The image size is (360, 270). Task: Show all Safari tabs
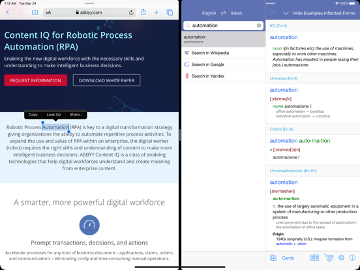[170, 12]
